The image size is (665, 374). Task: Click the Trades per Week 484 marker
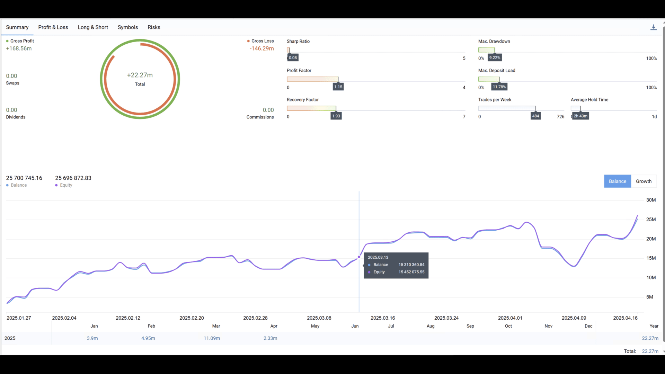click(535, 116)
